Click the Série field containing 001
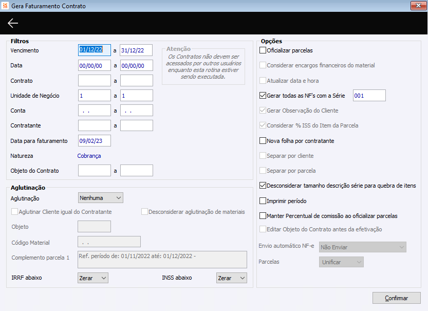This screenshot has width=428, height=311. [x=369, y=96]
